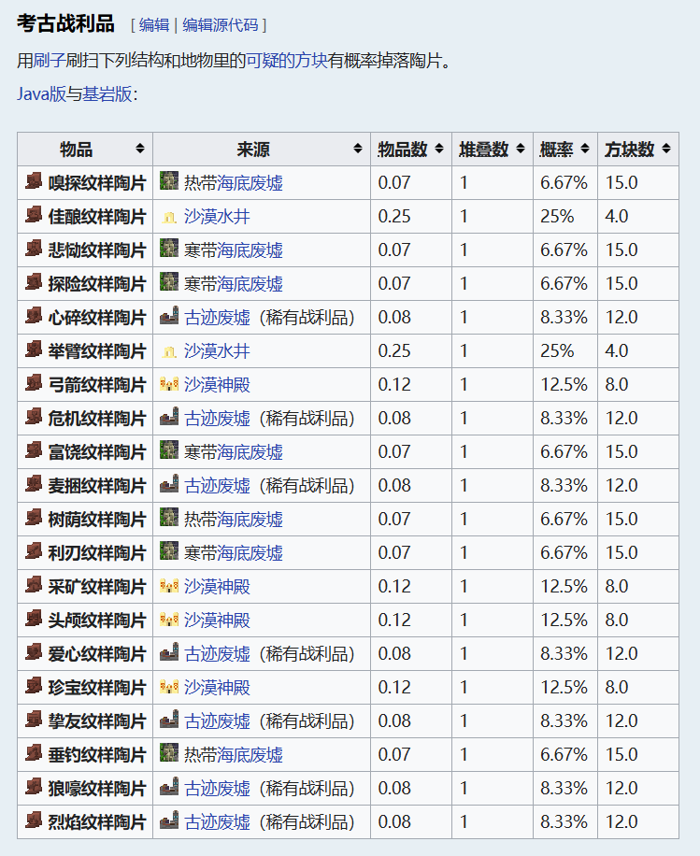The height and width of the screenshot is (856, 700).
Task: Click the 探险纹样陶片 sherd icon
Action: (x=34, y=282)
